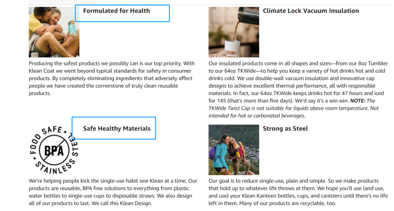
Task: Click paragraph starting Our goal is to reduce
Action: [x=298, y=192]
